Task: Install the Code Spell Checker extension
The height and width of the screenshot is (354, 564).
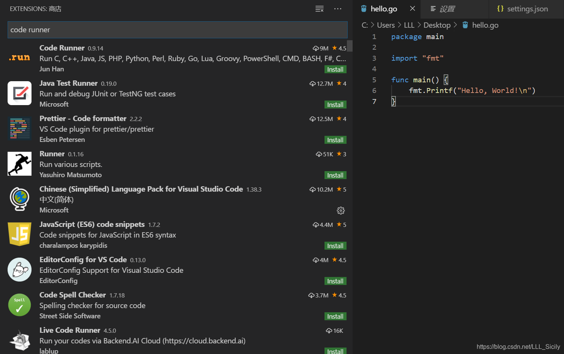Action: point(335,316)
